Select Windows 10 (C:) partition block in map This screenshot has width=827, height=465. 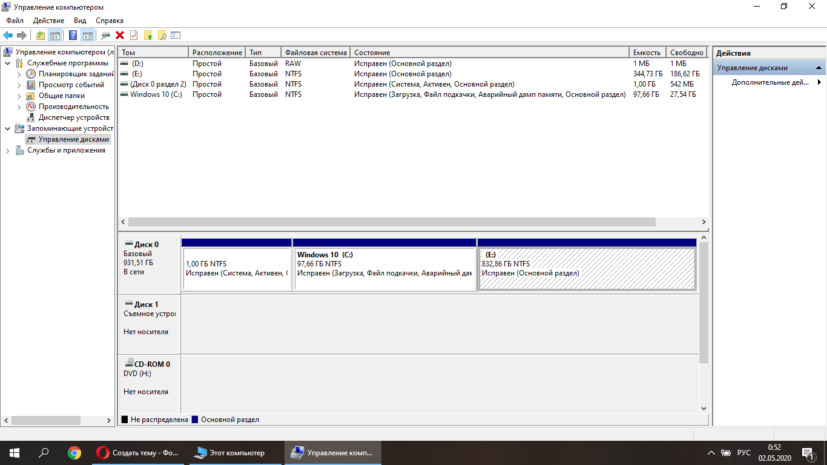[384, 264]
